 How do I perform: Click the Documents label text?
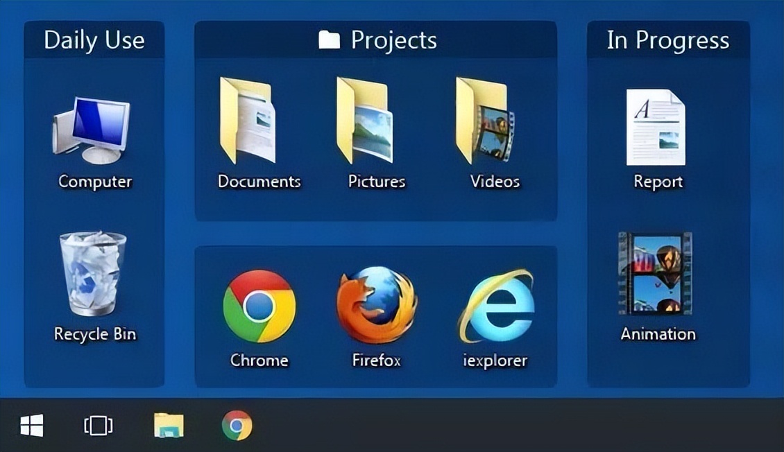259,182
